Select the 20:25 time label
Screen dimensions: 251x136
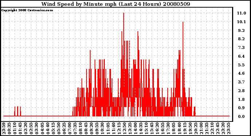point(196,128)
